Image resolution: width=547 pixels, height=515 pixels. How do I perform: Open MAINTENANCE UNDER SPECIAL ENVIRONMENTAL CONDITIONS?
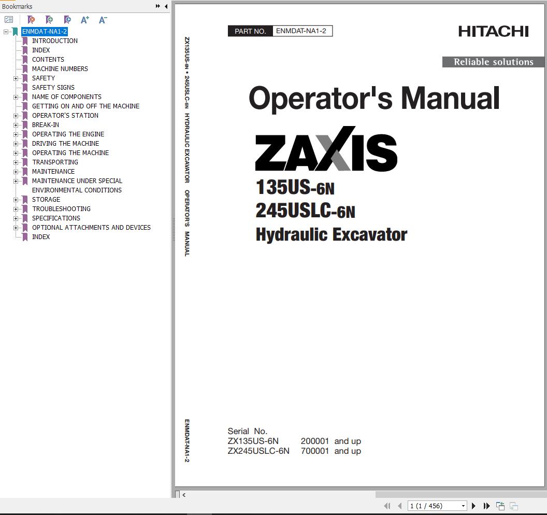pos(77,186)
